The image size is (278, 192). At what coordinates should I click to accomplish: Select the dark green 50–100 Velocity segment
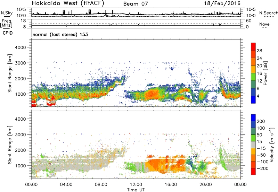(x=253, y=131)
